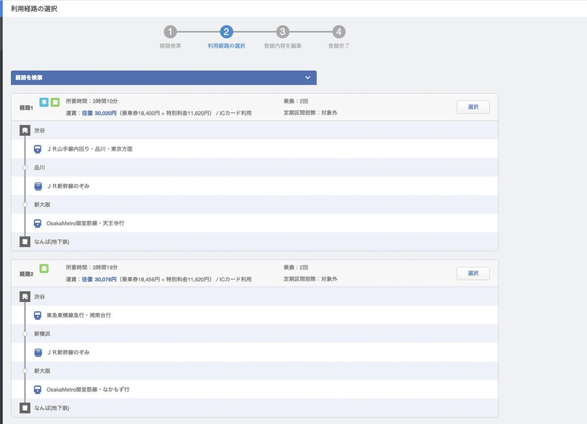
Task: Expand the 経路を検索 panel chevron
Action: point(308,78)
